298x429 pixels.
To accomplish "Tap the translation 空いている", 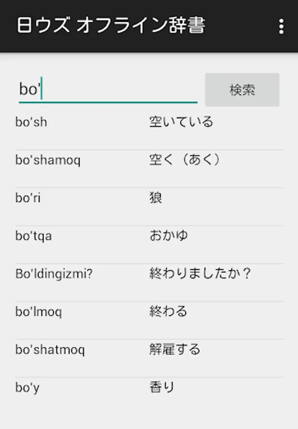I will click(181, 122).
